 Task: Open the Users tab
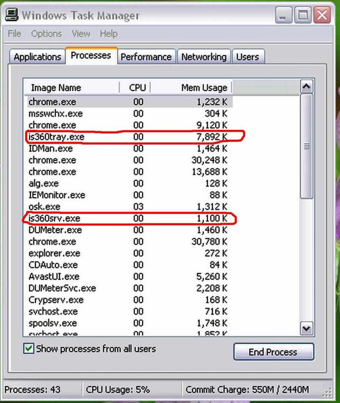coord(248,57)
